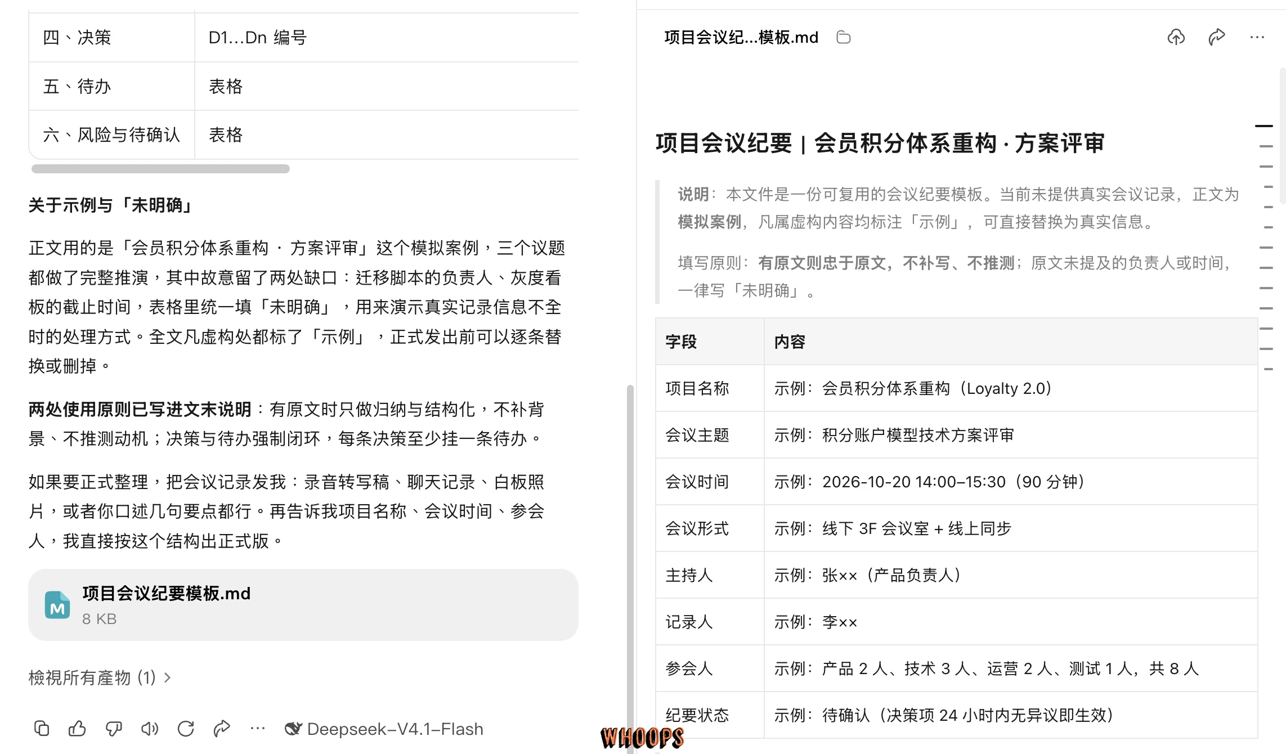Image resolution: width=1286 pixels, height=754 pixels.
Task: Jump to the first outline marker in preview
Action: [x=1264, y=126]
